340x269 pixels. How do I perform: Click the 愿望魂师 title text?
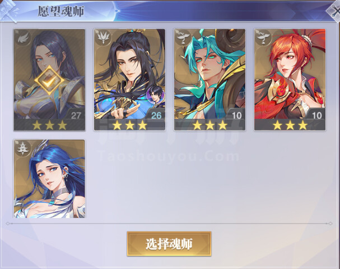click(61, 11)
